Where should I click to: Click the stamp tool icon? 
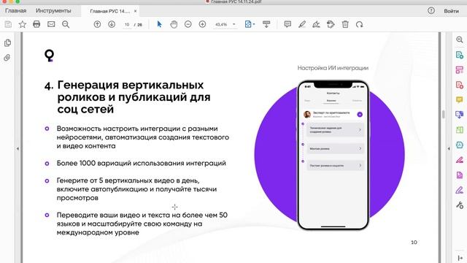pyautogui.click(x=331, y=24)
